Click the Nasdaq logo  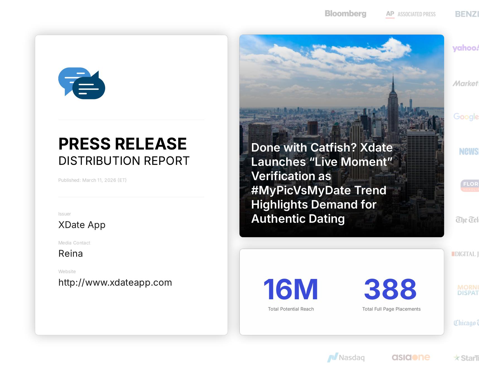346,357
